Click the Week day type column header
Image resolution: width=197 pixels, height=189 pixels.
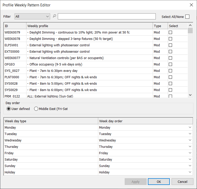point(51,121)
